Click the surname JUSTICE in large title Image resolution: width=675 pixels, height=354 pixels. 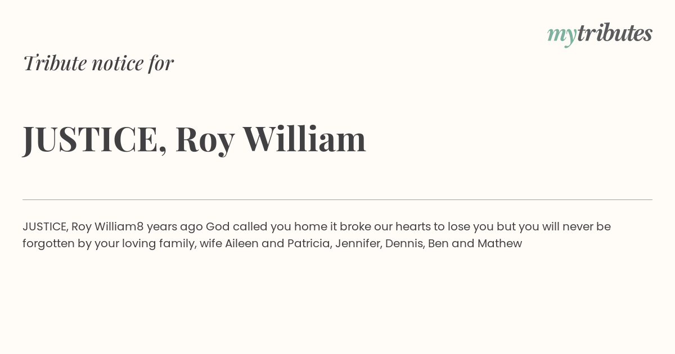(x=94, y=139)
